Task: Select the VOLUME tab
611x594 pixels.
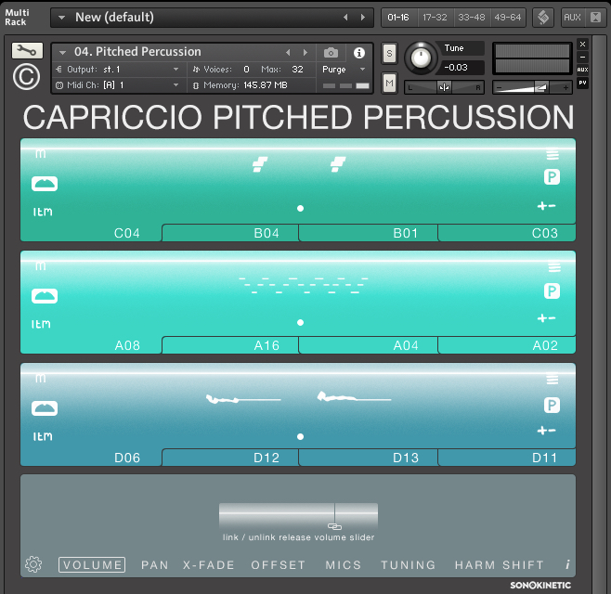Action: click(92, 565)
